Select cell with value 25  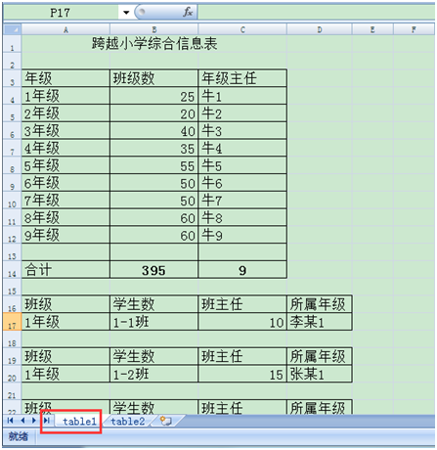tap(154, 96)
